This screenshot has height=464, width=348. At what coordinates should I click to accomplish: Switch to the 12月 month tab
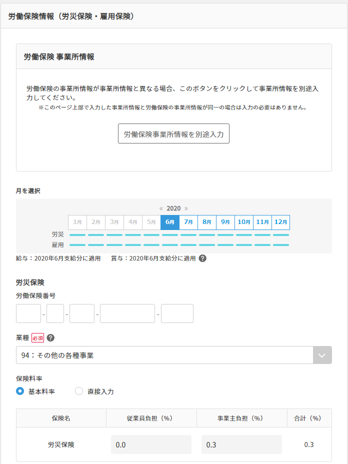point(280,222)
